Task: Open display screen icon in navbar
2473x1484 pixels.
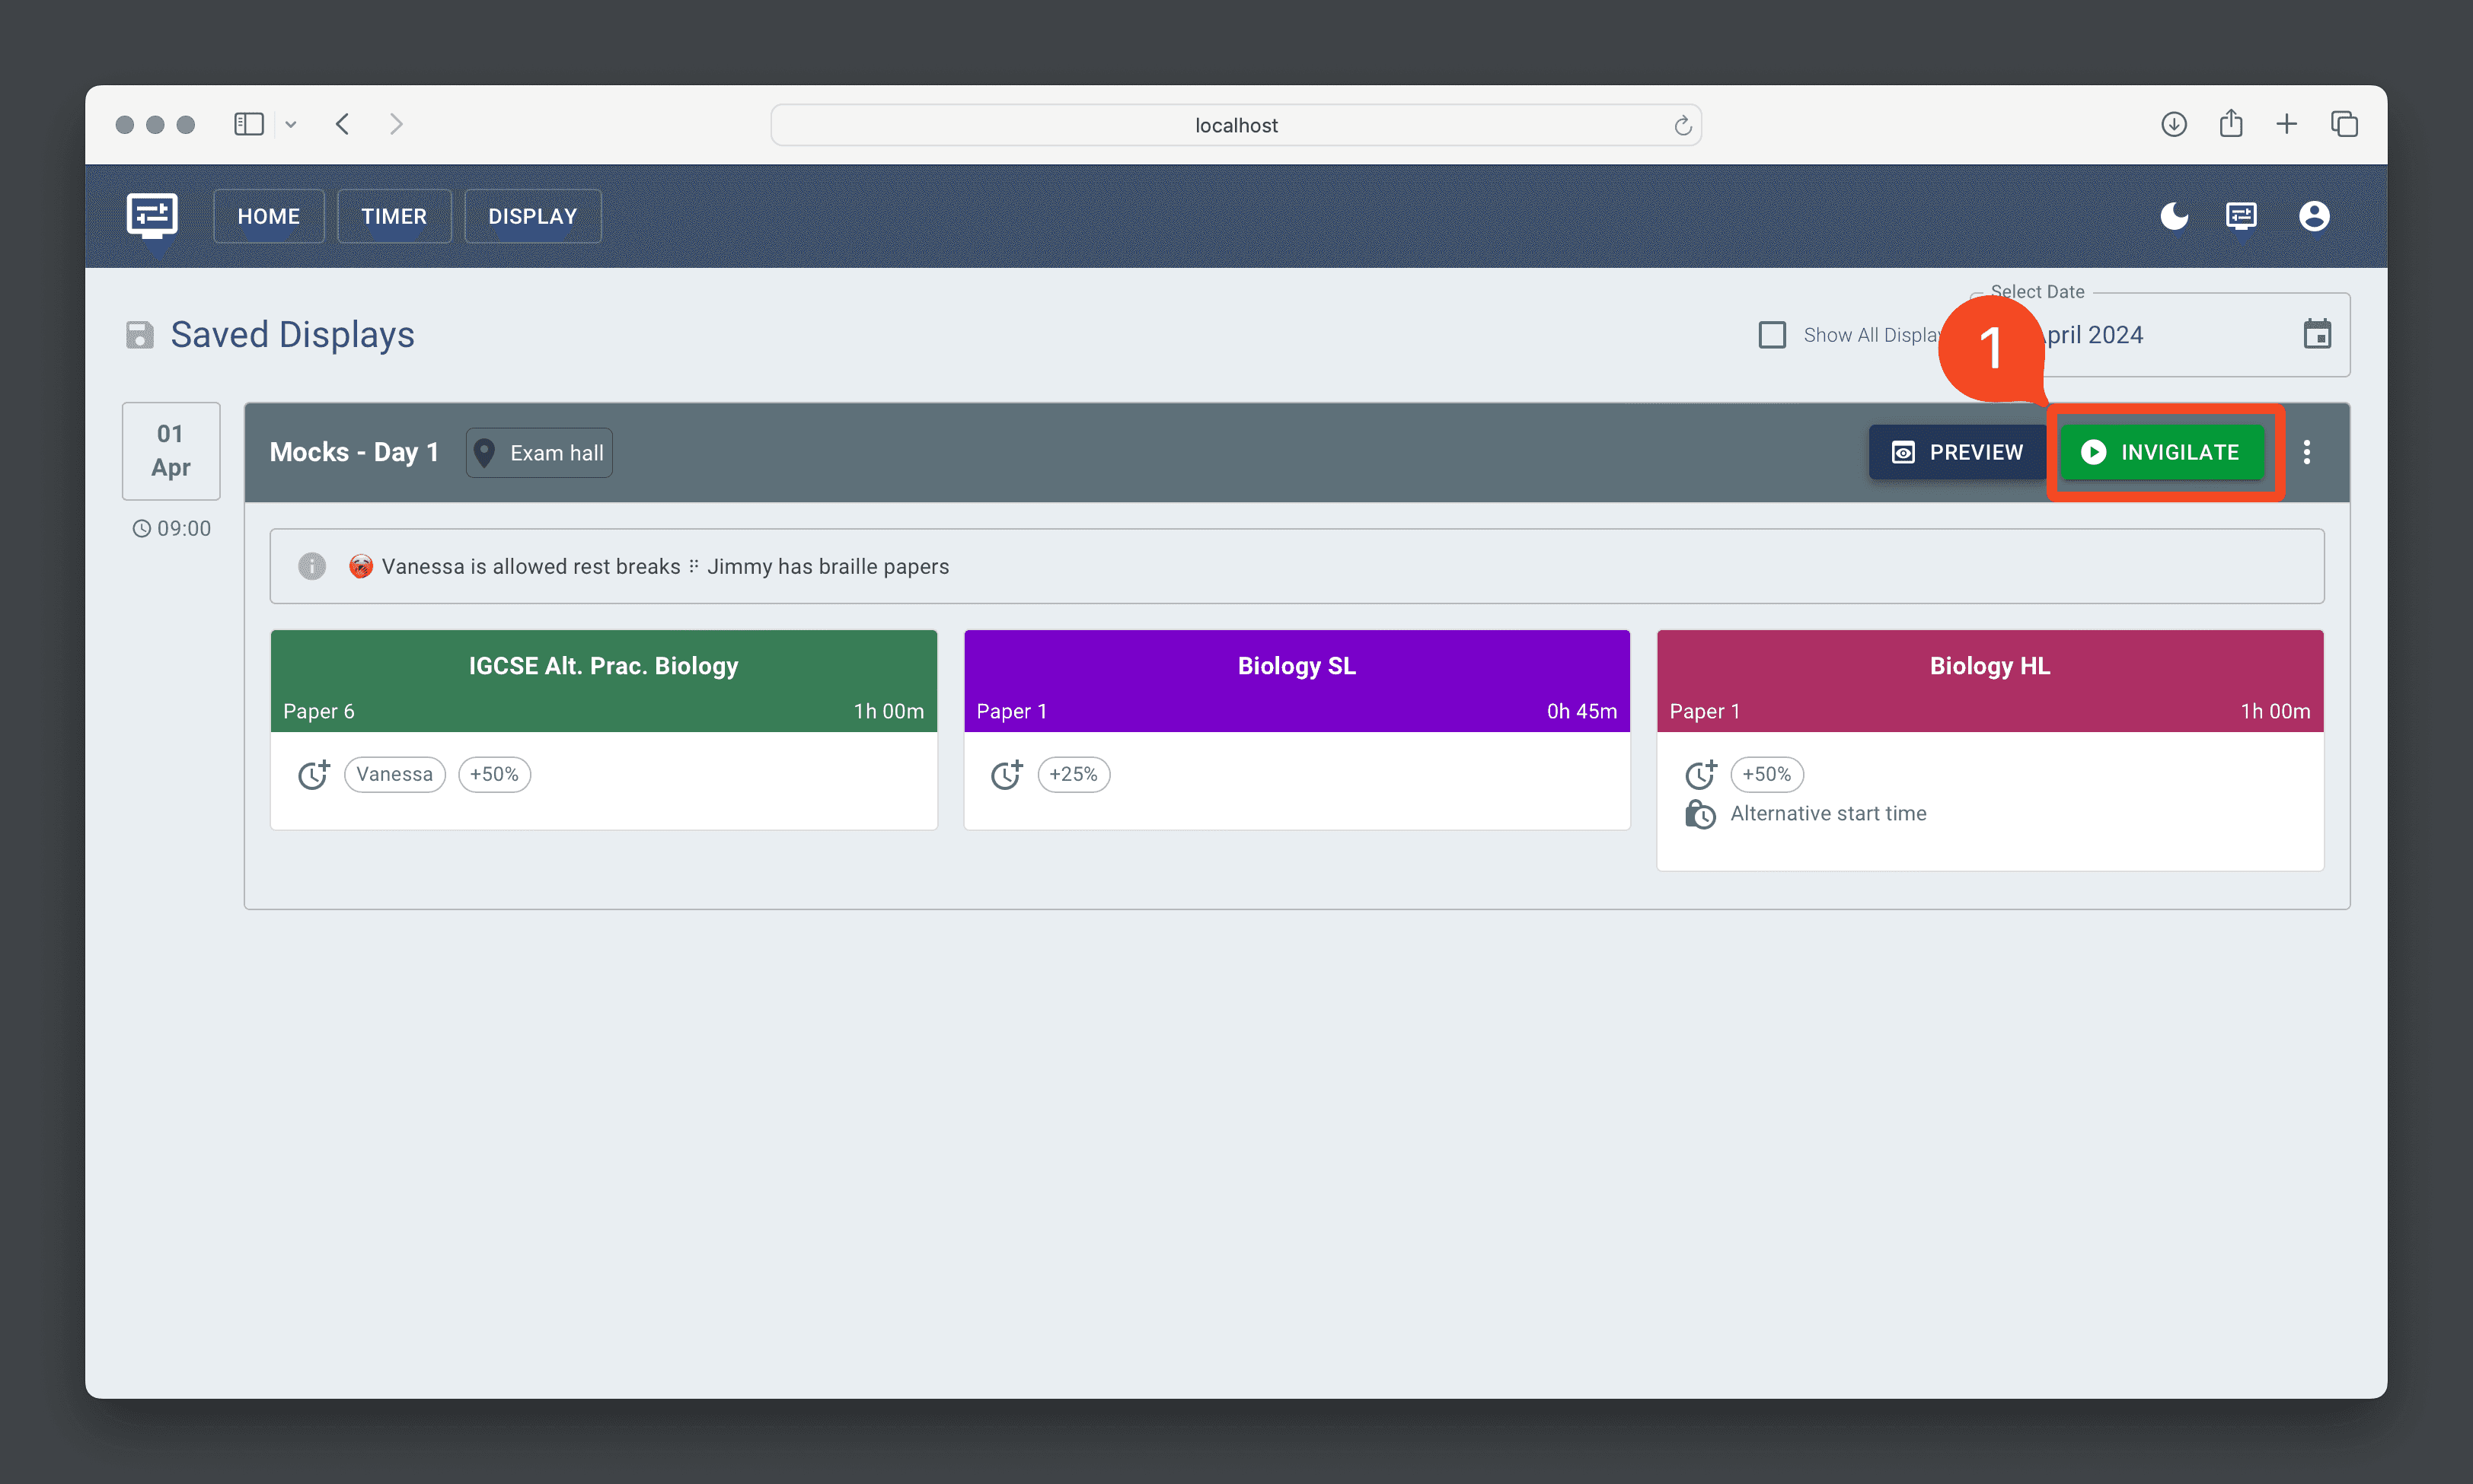Action: coord(2241,216)
